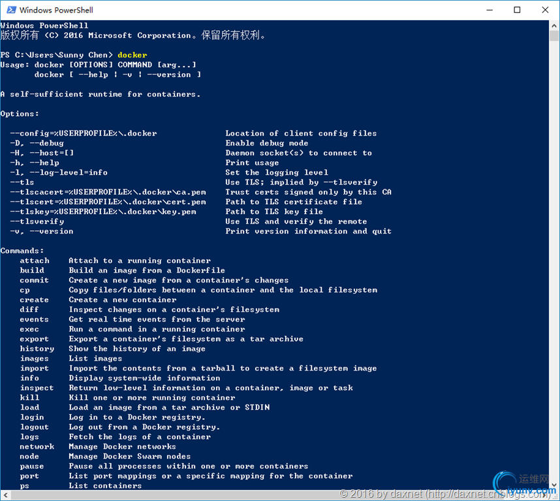Maximize the Windows PowerShell window
This screenshot has width=560, height=501.
(x=517, y=10)
